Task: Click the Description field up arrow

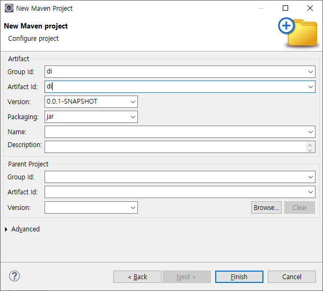Action: pyautogui.click(x=310, y=145)
